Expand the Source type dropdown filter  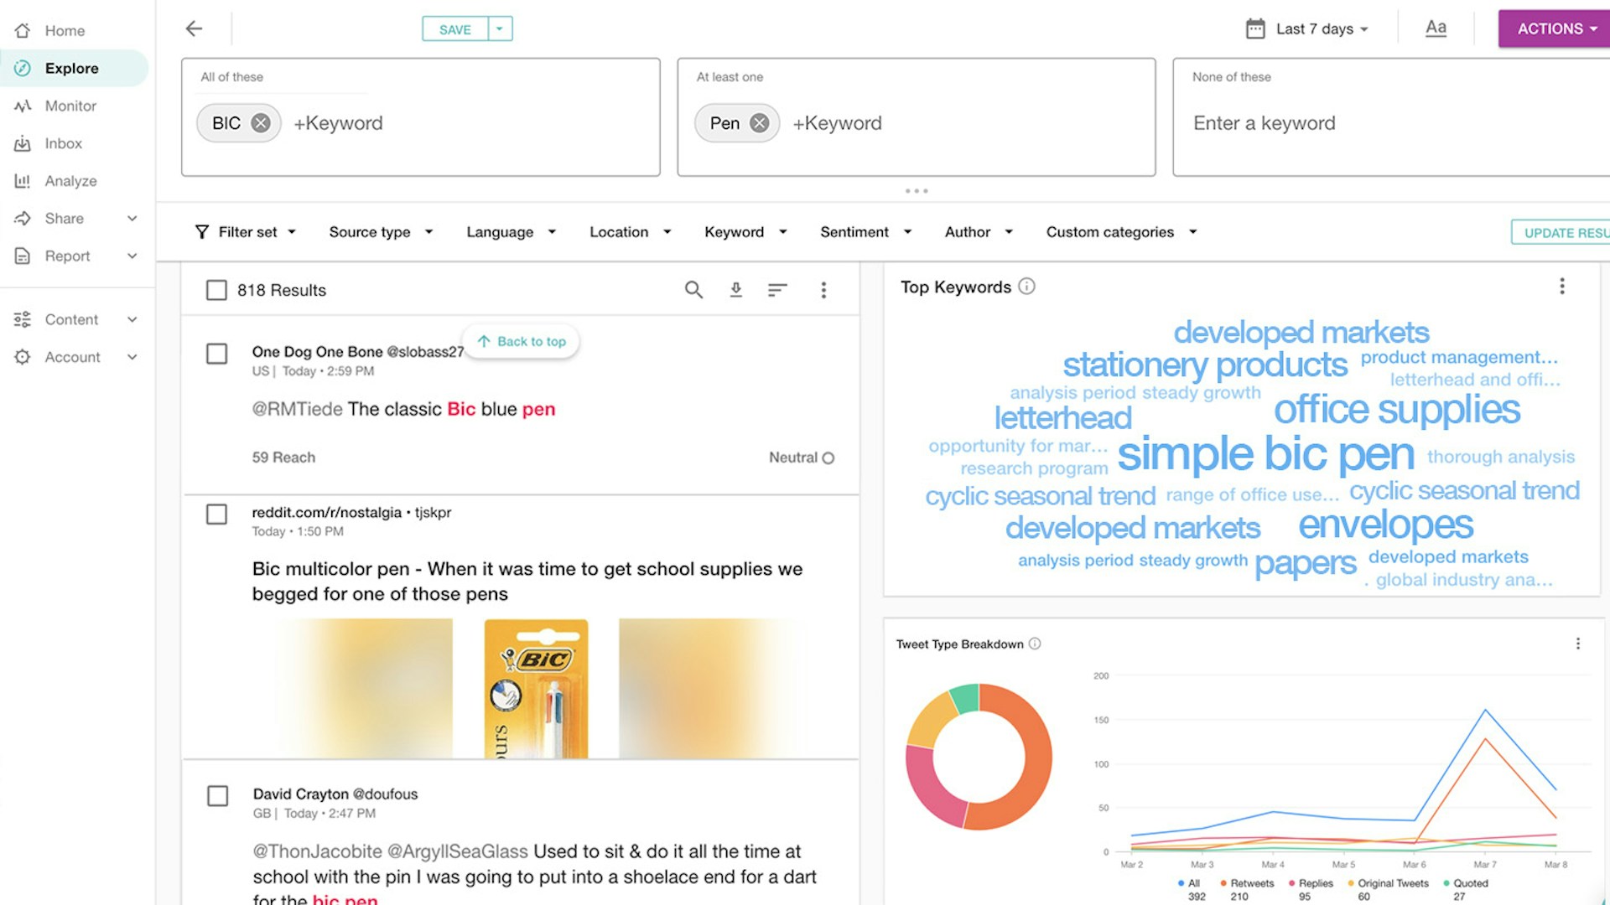[x=379, y=231]
